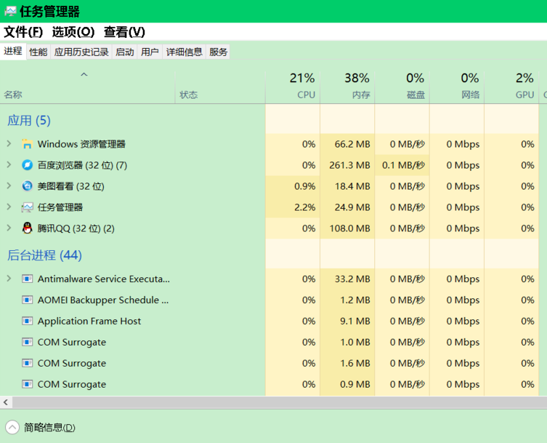
Task: Sort processes by CPU column header
Action: (x=293, y=86)
